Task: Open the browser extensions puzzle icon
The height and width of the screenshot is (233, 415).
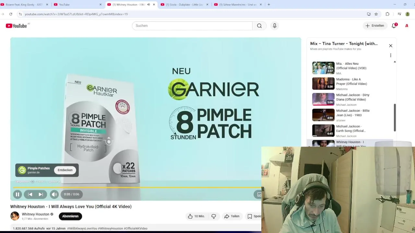Action: pos(387,14)
